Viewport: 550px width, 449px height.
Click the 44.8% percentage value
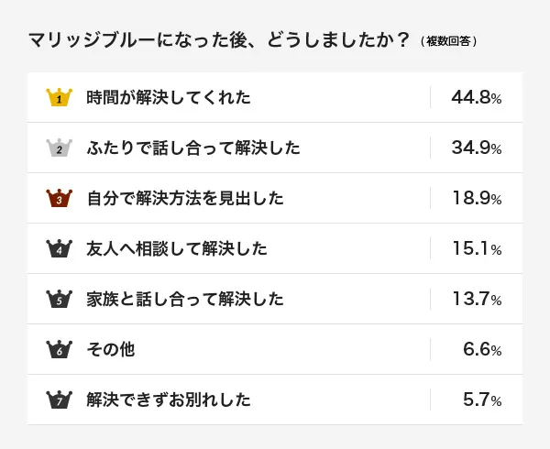pyautogui.click(x=476, y=98)
